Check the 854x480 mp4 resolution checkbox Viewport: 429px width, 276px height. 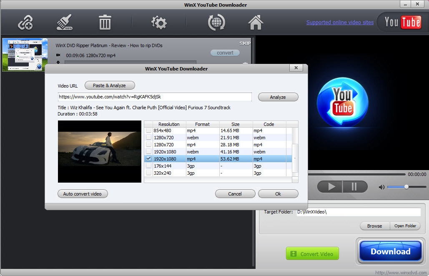[148, 130]
